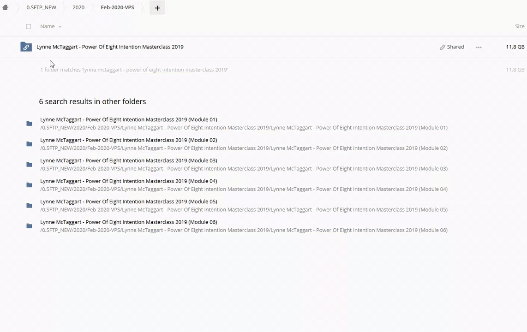Image resolution: width=527 pixels, height=332 pixels.
Task: Navigate to 0.SFTP_NEW breadcrumb
Action: (41, 8)
